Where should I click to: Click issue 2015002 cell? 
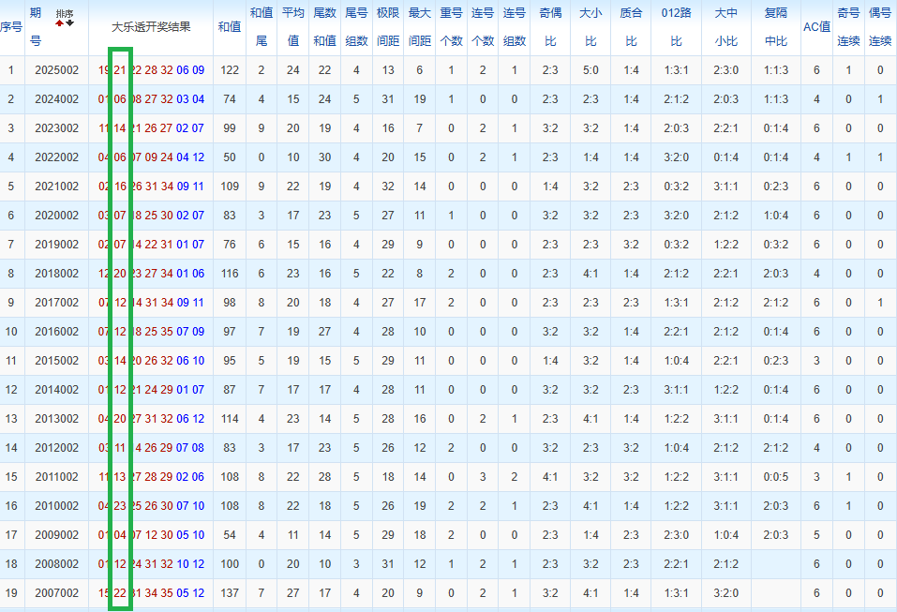56,360
